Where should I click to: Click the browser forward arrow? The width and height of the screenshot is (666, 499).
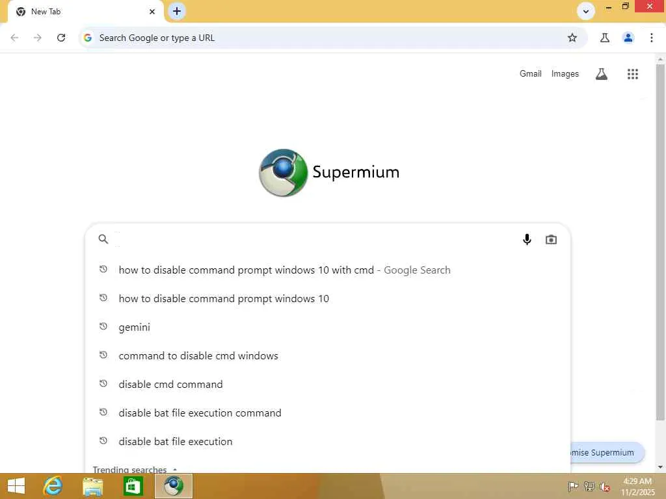(x=38, y=38)
